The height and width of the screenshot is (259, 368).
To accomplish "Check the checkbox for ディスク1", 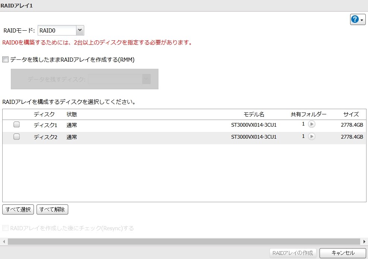I will coord(16,124).
